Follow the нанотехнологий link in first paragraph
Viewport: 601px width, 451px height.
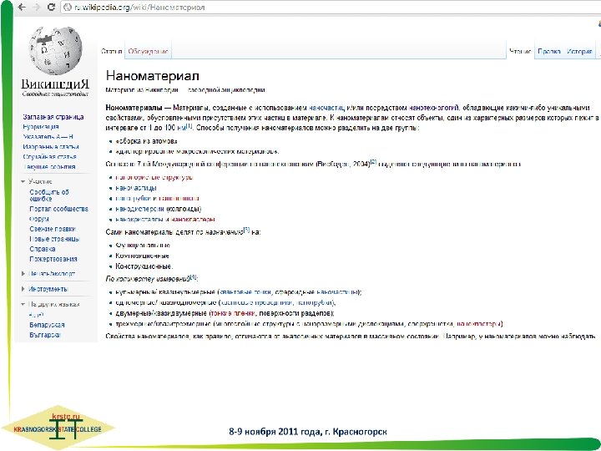pos(434,108)
